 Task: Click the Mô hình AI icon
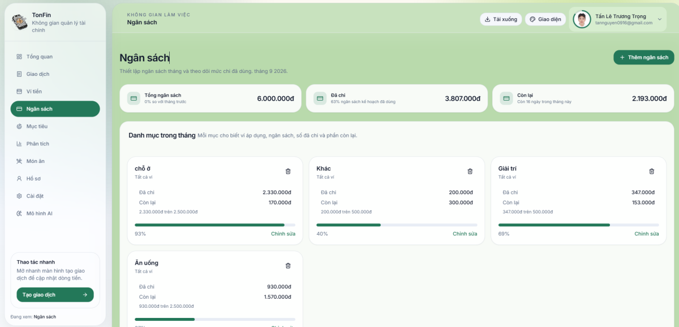[19, 213]
